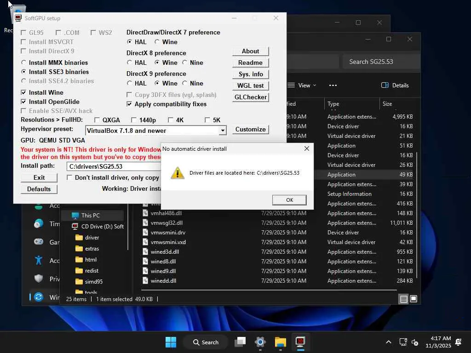471x353 pixels.
Task: Open the three-dots More options menu in Explorer
Action: pyautogui.click(x=333, y=85)
